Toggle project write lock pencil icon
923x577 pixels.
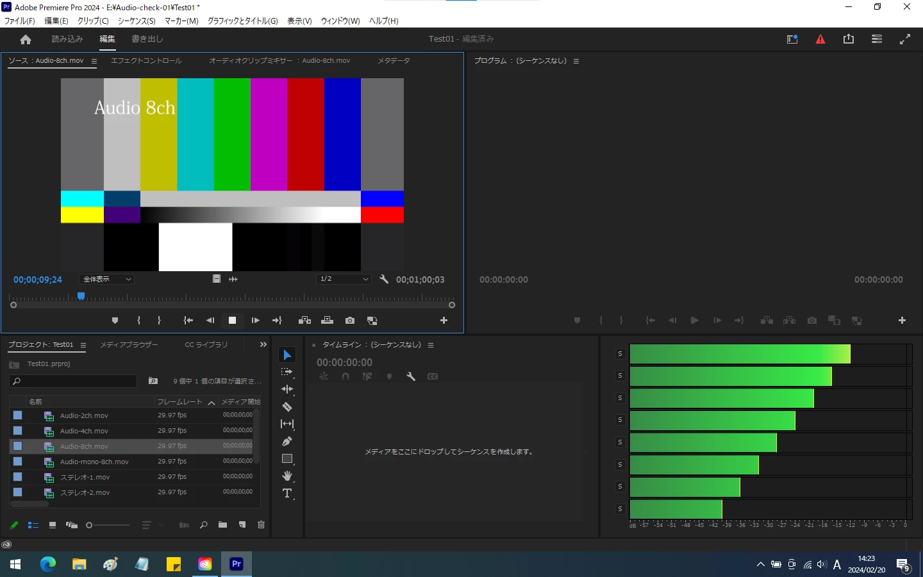(x=14, y=525)
